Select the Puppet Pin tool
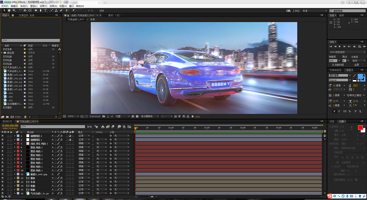The width and height of the screenshot is (367, 200). pos(73,11)
